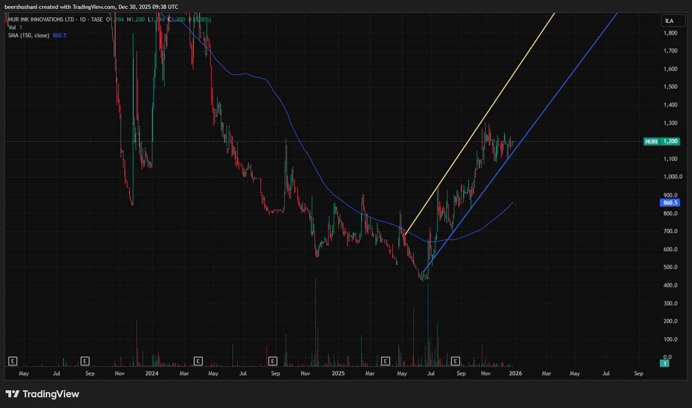The height and width of the screenshot is (408, 692).
Task: Click the earnings E marker near Sep 2024
Action: [273, 361]
